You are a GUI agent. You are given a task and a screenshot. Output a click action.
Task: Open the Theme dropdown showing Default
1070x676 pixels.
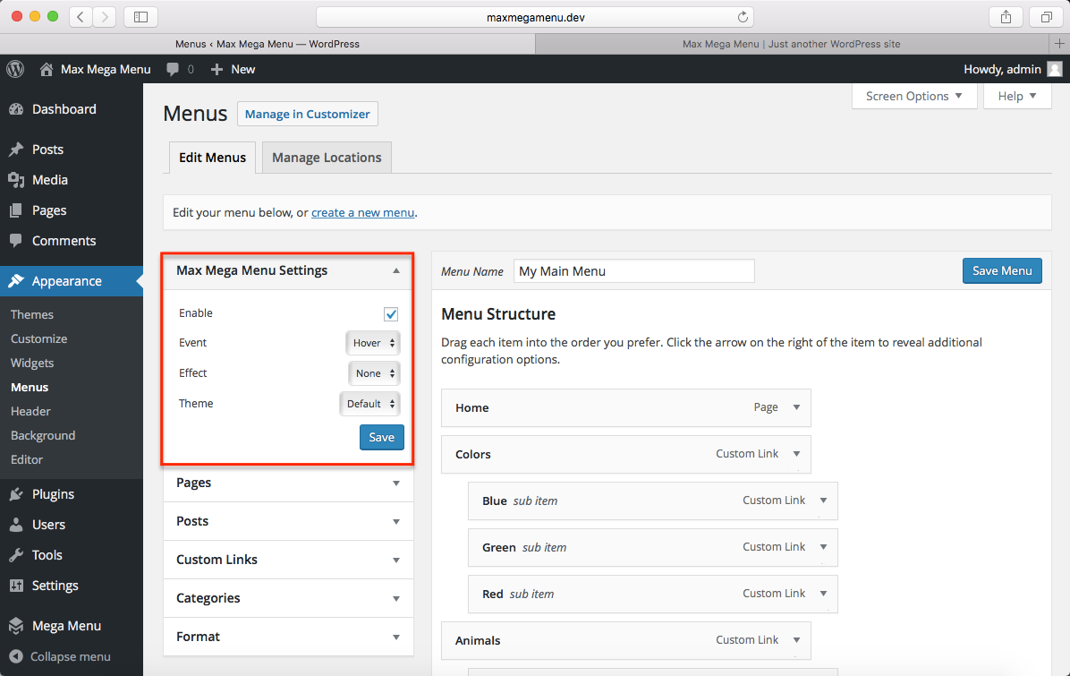point(369,404)
